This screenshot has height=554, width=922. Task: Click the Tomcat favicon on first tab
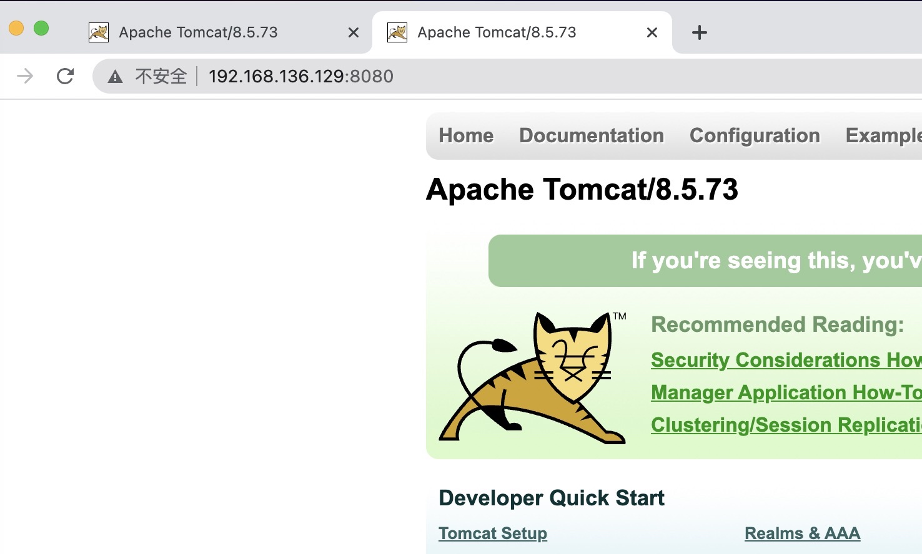click(99, 32)
